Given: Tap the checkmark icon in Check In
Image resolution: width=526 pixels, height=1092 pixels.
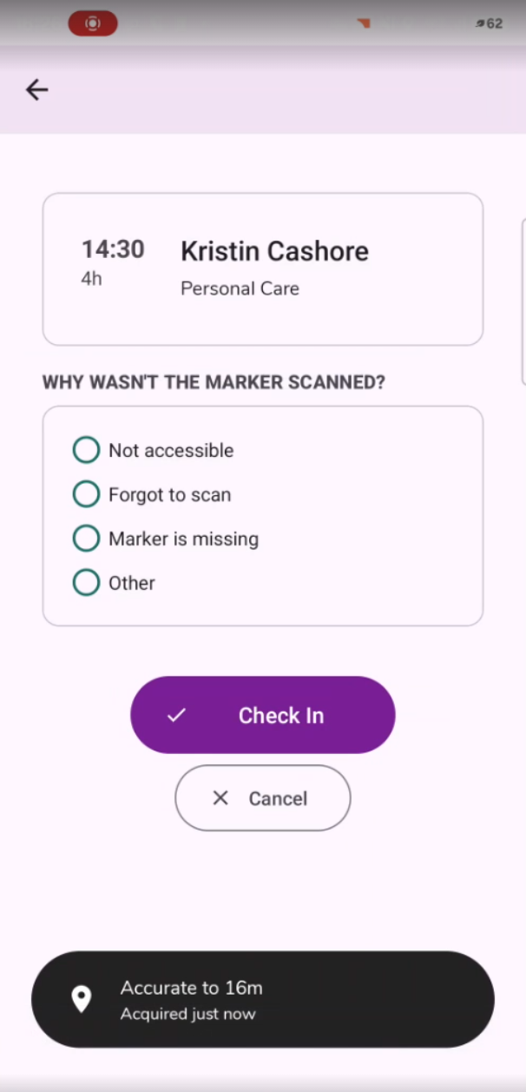Looking at the screenshot, I should (x=176, y=715).
